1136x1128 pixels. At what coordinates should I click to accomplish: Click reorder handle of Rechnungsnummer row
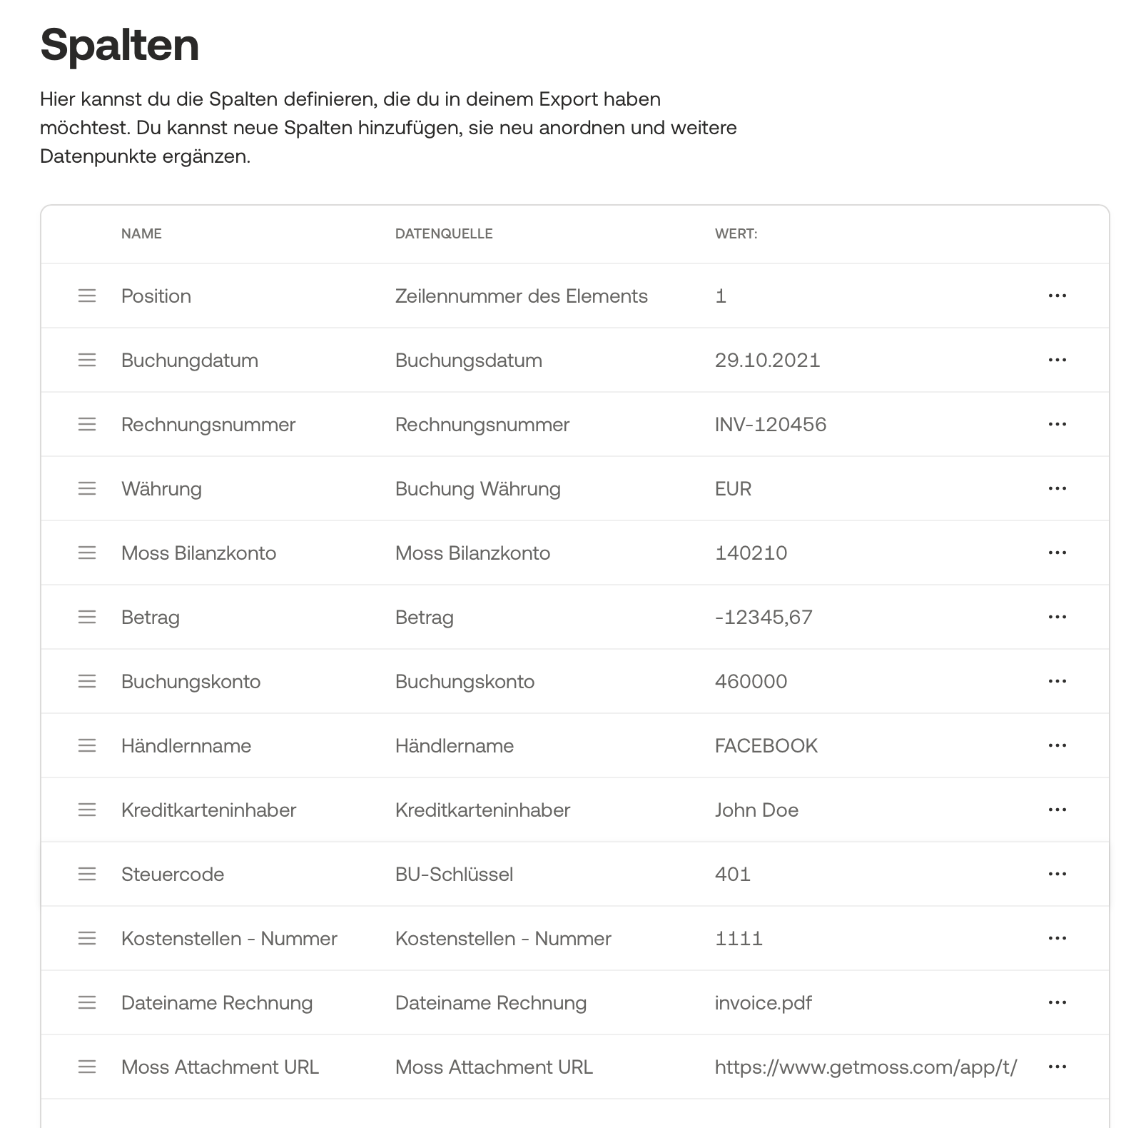click(87, 424)
